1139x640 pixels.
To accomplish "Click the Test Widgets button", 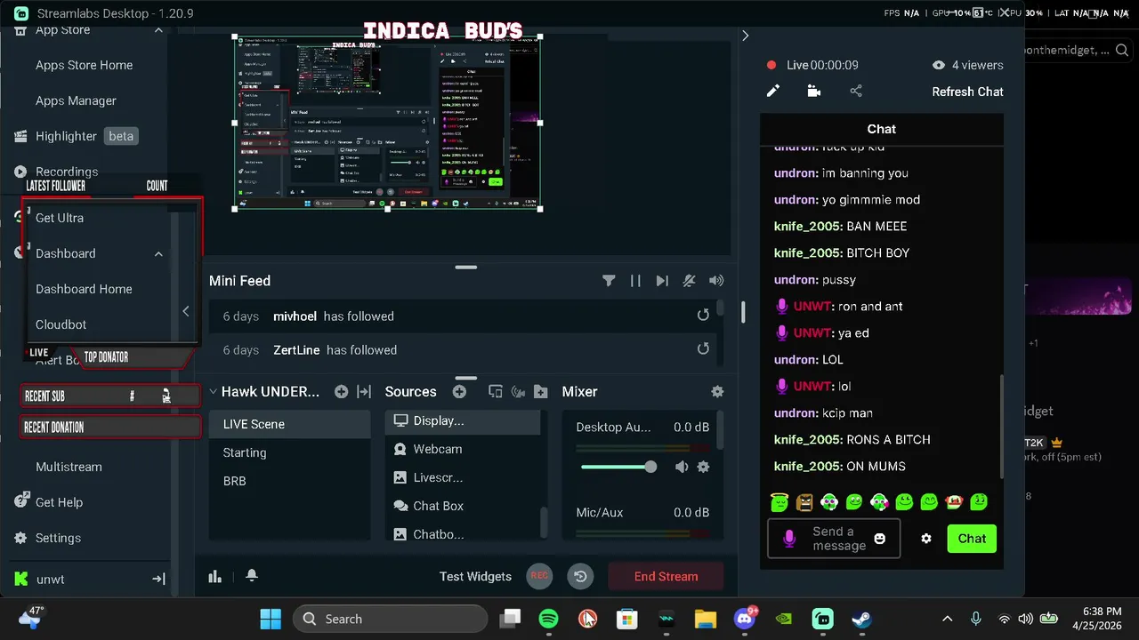I will click(475, 576).
